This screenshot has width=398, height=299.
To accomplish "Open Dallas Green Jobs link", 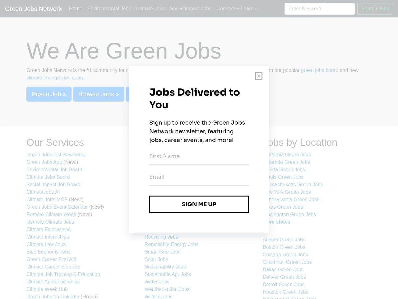I will (283, 269).
